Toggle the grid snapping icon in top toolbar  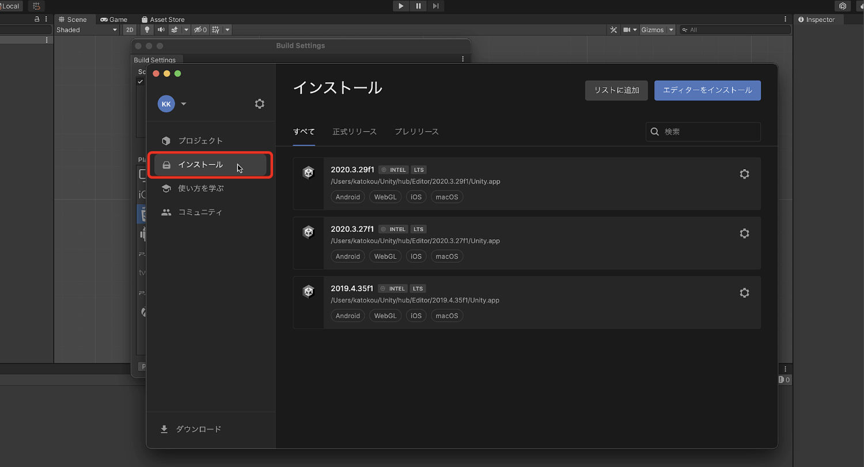[x=37, y=6]
